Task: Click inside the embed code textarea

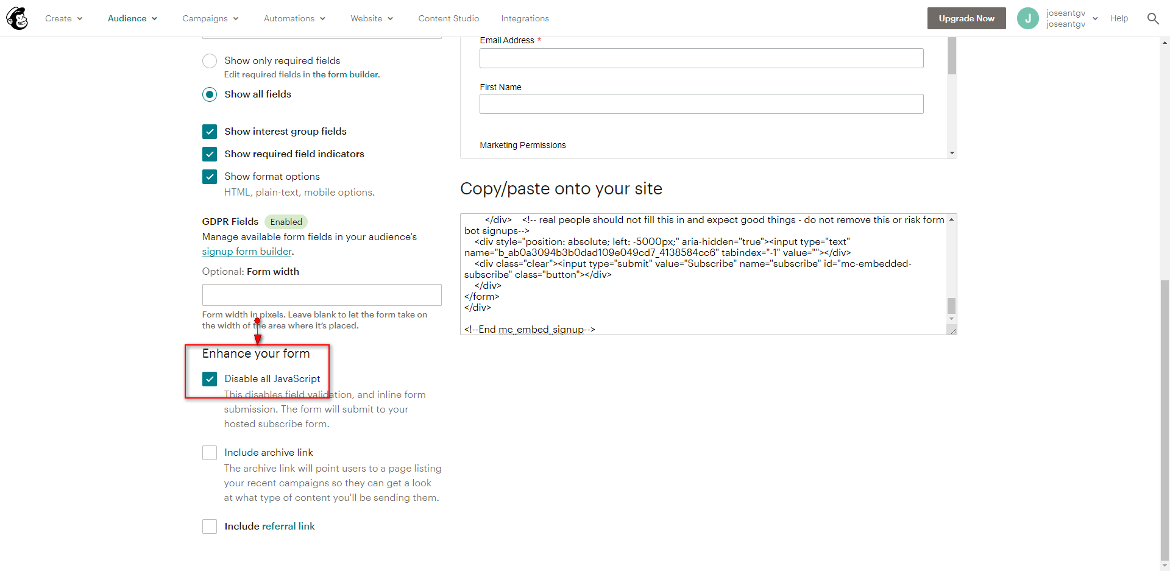Action: pos(703,274)
